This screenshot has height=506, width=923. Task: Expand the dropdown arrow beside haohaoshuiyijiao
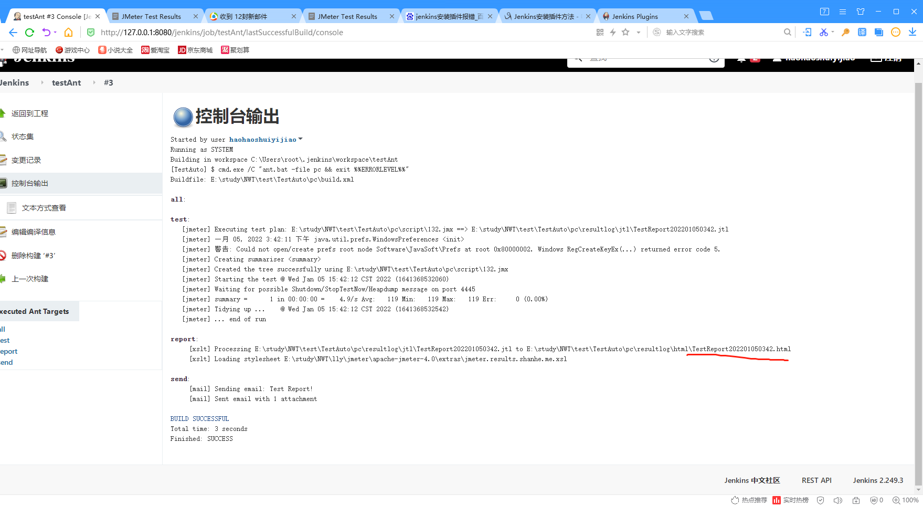(x=300, y=139)
